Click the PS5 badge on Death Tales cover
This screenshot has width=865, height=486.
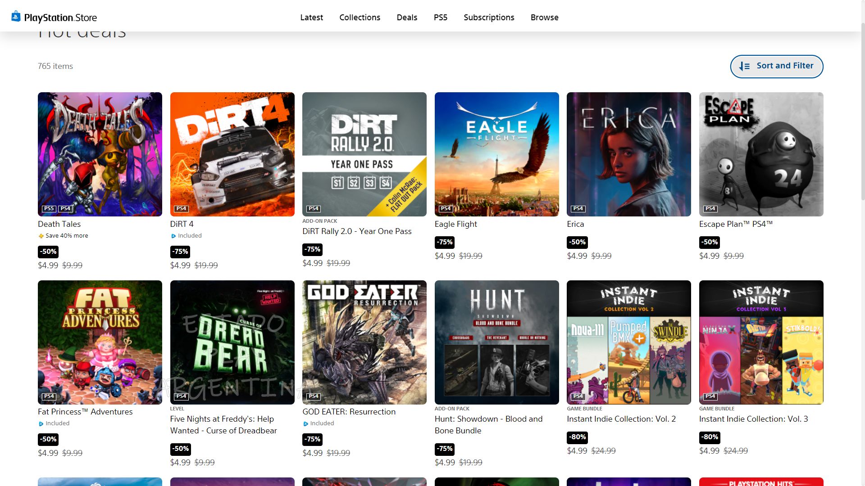click(49, 208)
